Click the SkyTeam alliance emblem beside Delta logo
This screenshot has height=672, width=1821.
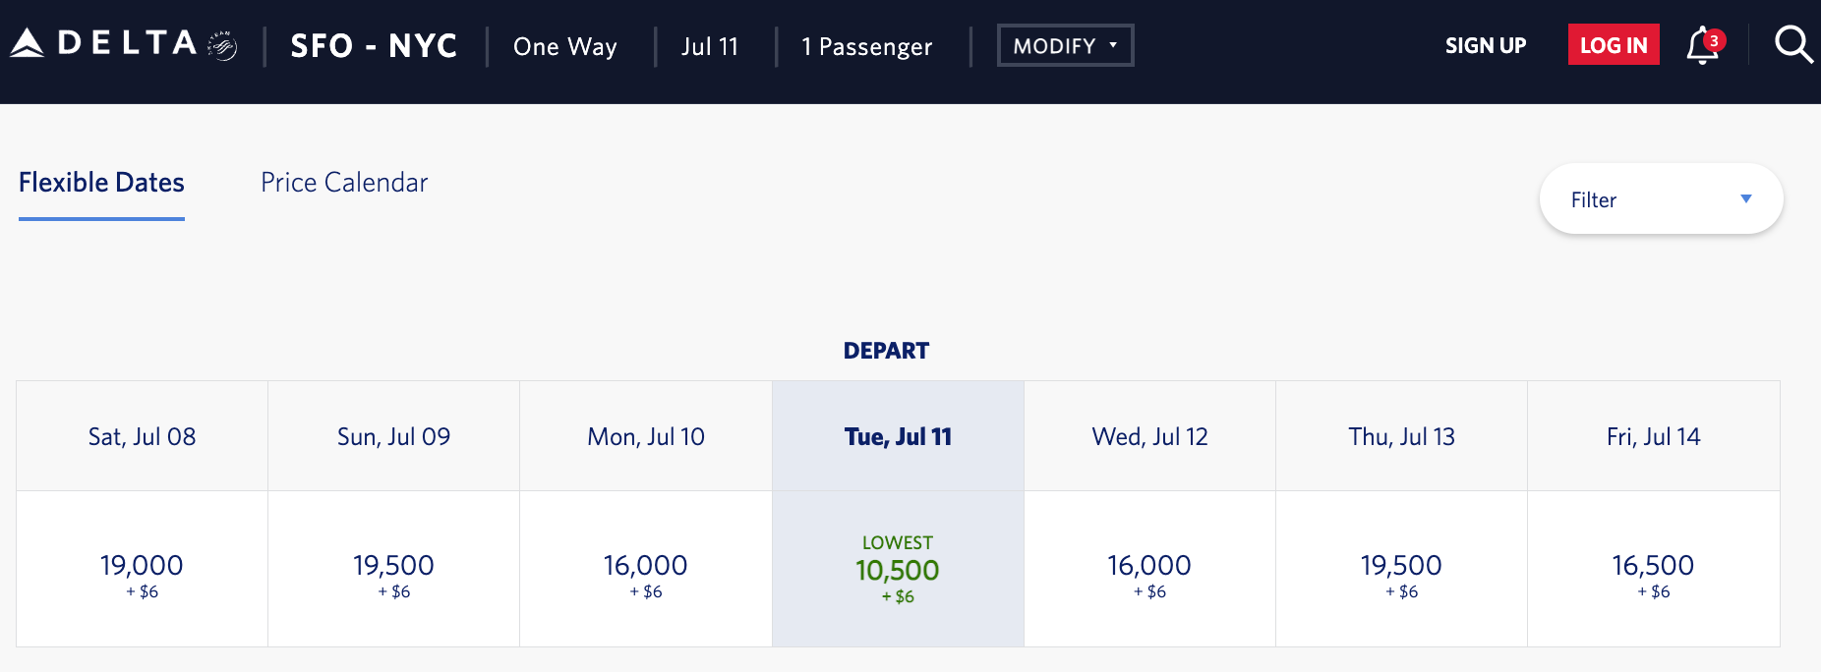pos(220,43)
